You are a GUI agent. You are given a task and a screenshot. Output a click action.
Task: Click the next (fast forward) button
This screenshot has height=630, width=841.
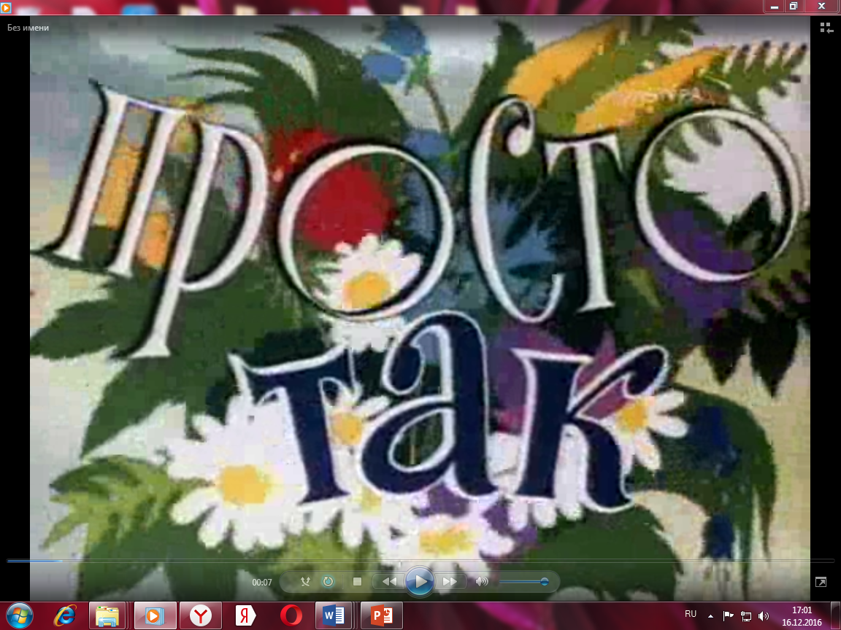tap(450, 581)
